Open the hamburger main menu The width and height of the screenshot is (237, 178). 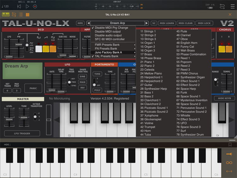click(233, 6)
